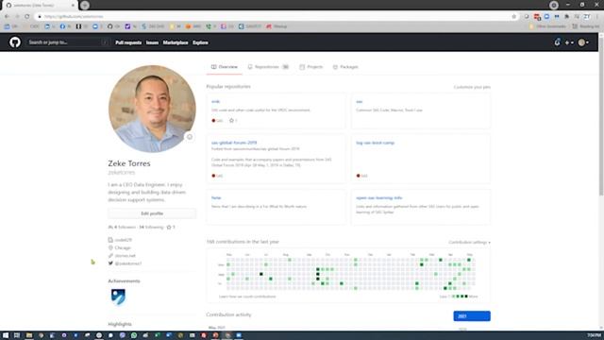Screen dimensions: 604x340
Task: Switch to the Projects tab
Action: 310,67
